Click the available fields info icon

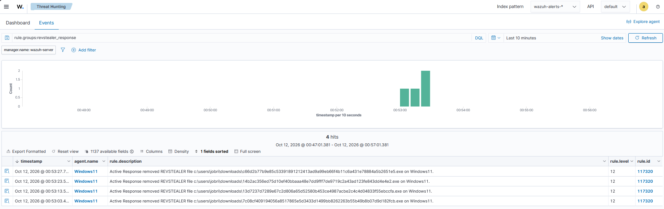132,152
